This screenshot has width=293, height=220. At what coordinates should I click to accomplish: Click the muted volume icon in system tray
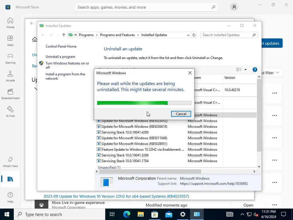point(256,214)
